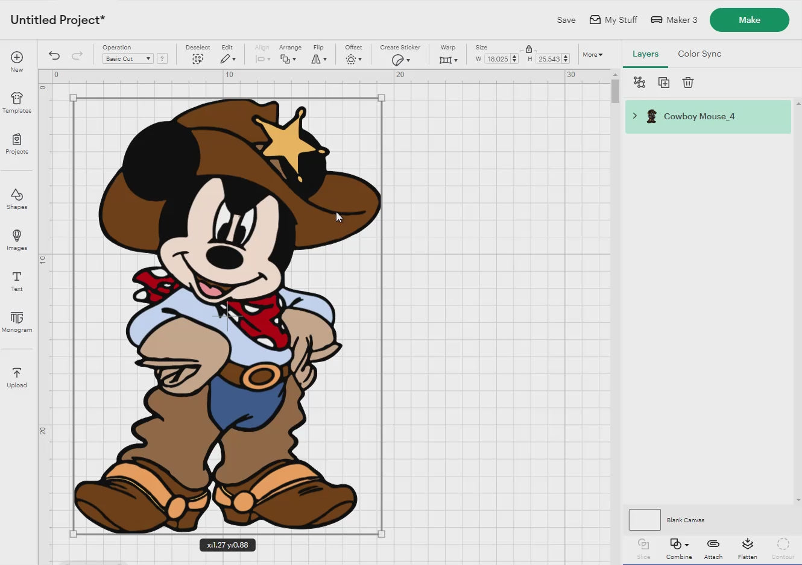This screenshot has height=565, width=802.
Task: Click the Group layers icon
Action: click(x=639, y=82)
